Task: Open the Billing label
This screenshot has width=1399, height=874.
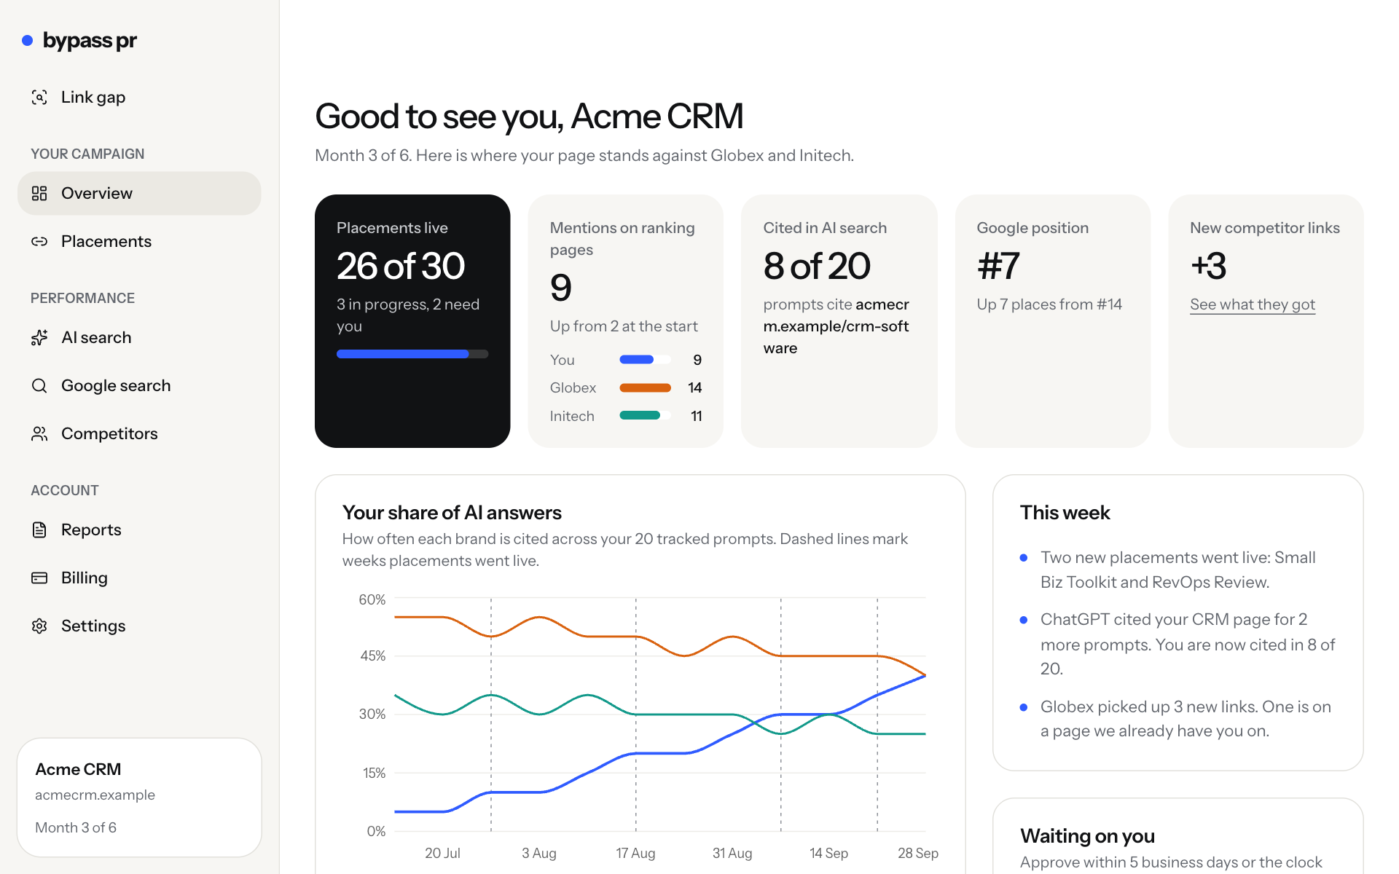Action: tap(85, 578)
